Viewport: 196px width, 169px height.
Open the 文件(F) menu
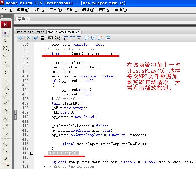click(7, 10)
